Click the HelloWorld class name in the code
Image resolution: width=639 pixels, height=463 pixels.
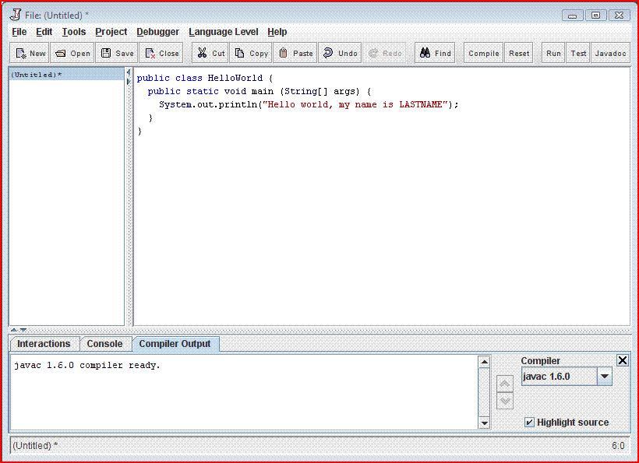pyautogui.click(x=235, y=78)
